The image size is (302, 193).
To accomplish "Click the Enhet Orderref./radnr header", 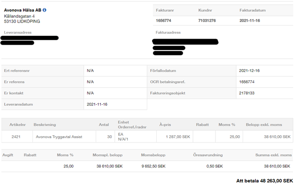I will point(132,124).
